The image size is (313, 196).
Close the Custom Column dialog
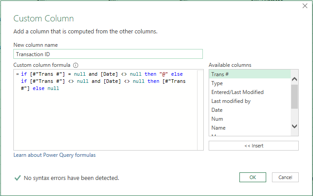305,6
